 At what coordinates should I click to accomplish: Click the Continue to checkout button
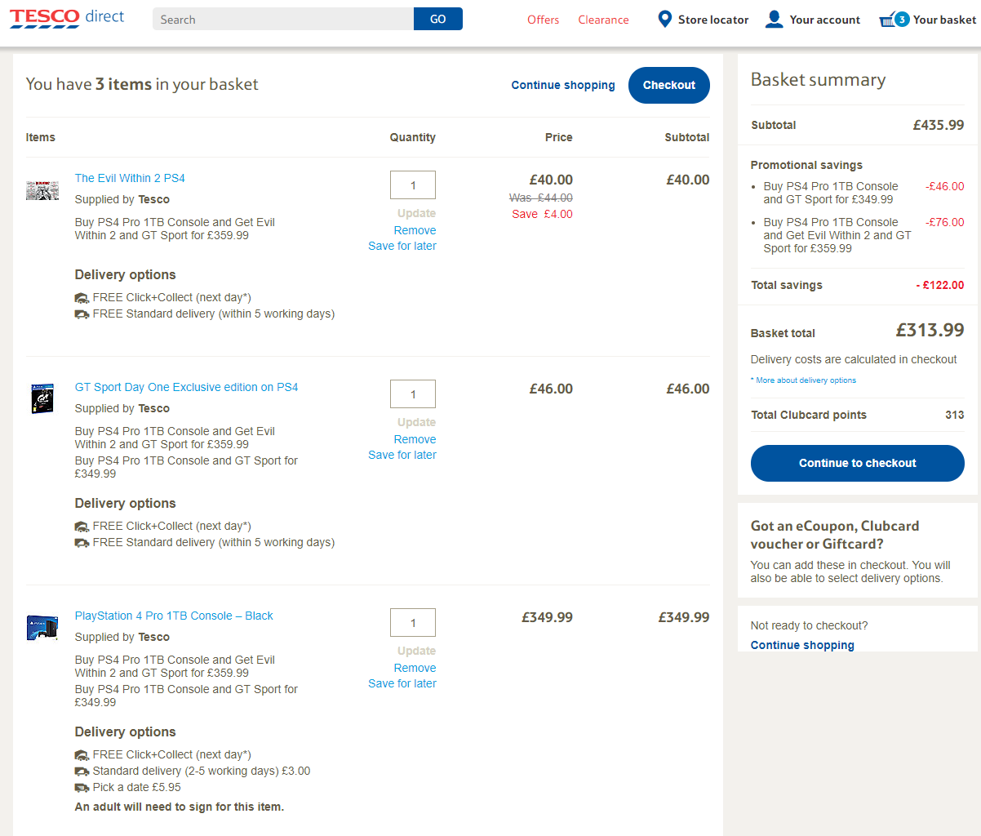click(858, 463)
